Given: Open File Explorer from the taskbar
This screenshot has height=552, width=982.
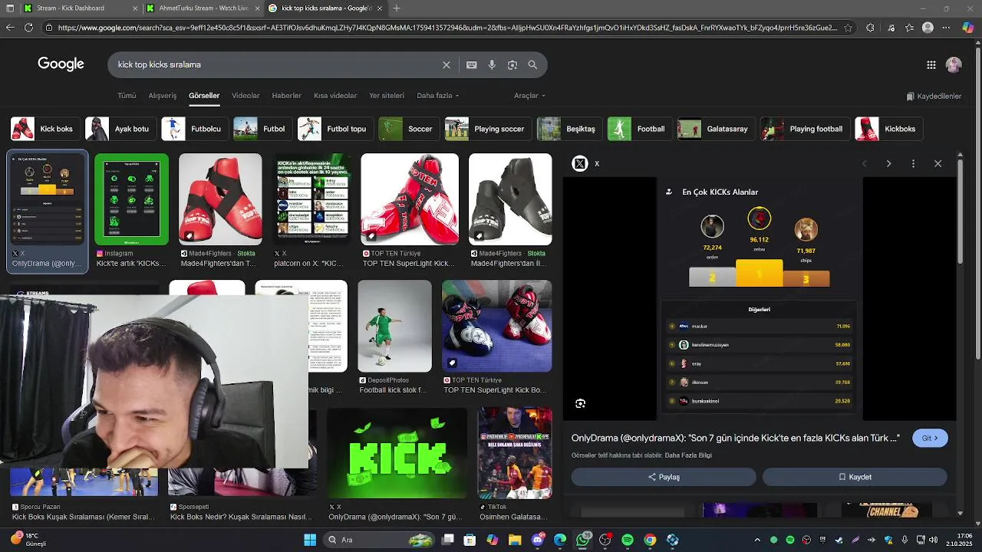Looking at the screenshot, I should point(515,540).
